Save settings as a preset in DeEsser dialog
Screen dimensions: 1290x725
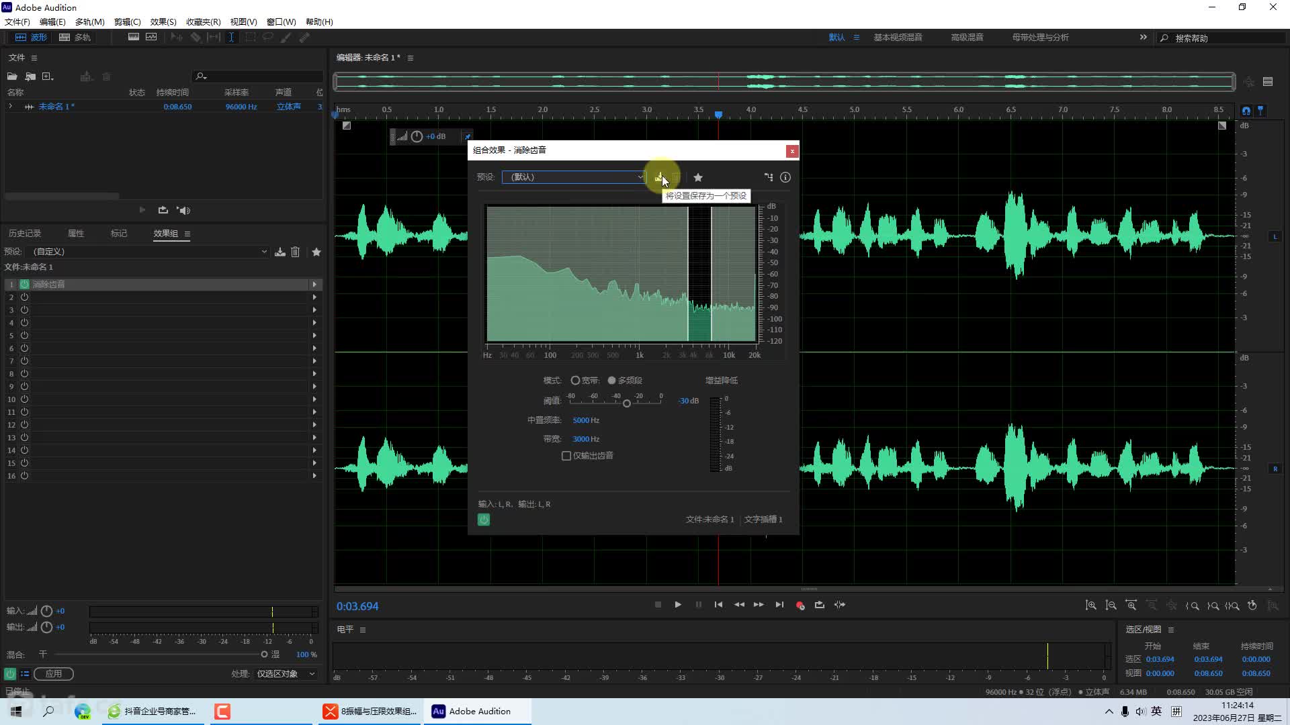pyautogui.click(x=660, y=177)
